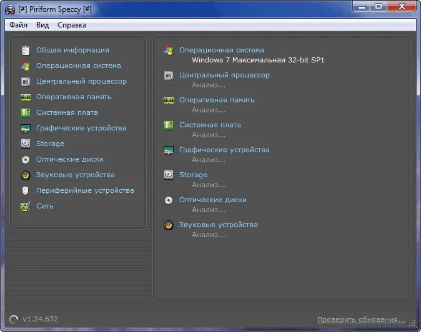Click the Speccy app icon in the title bar

tap(10, 9)
